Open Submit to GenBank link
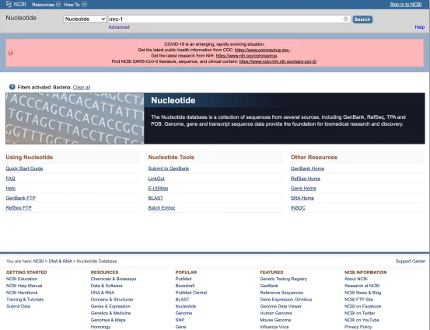Viewport: 430px width, 330px height. tap(169, 168)
